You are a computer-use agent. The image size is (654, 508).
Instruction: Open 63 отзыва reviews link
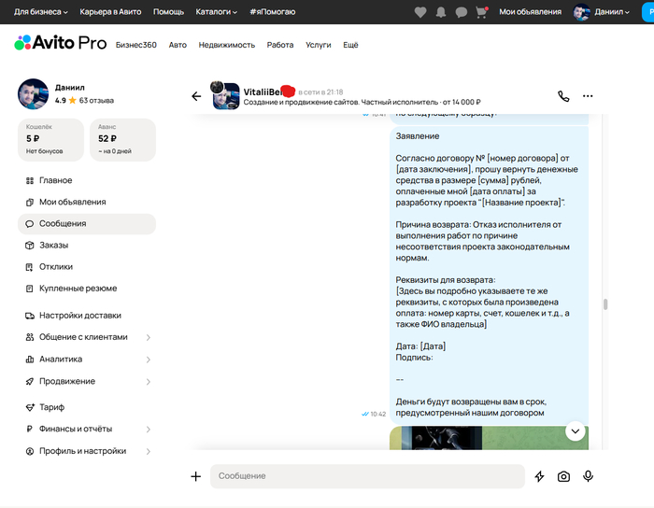click(x=96, y=100)
